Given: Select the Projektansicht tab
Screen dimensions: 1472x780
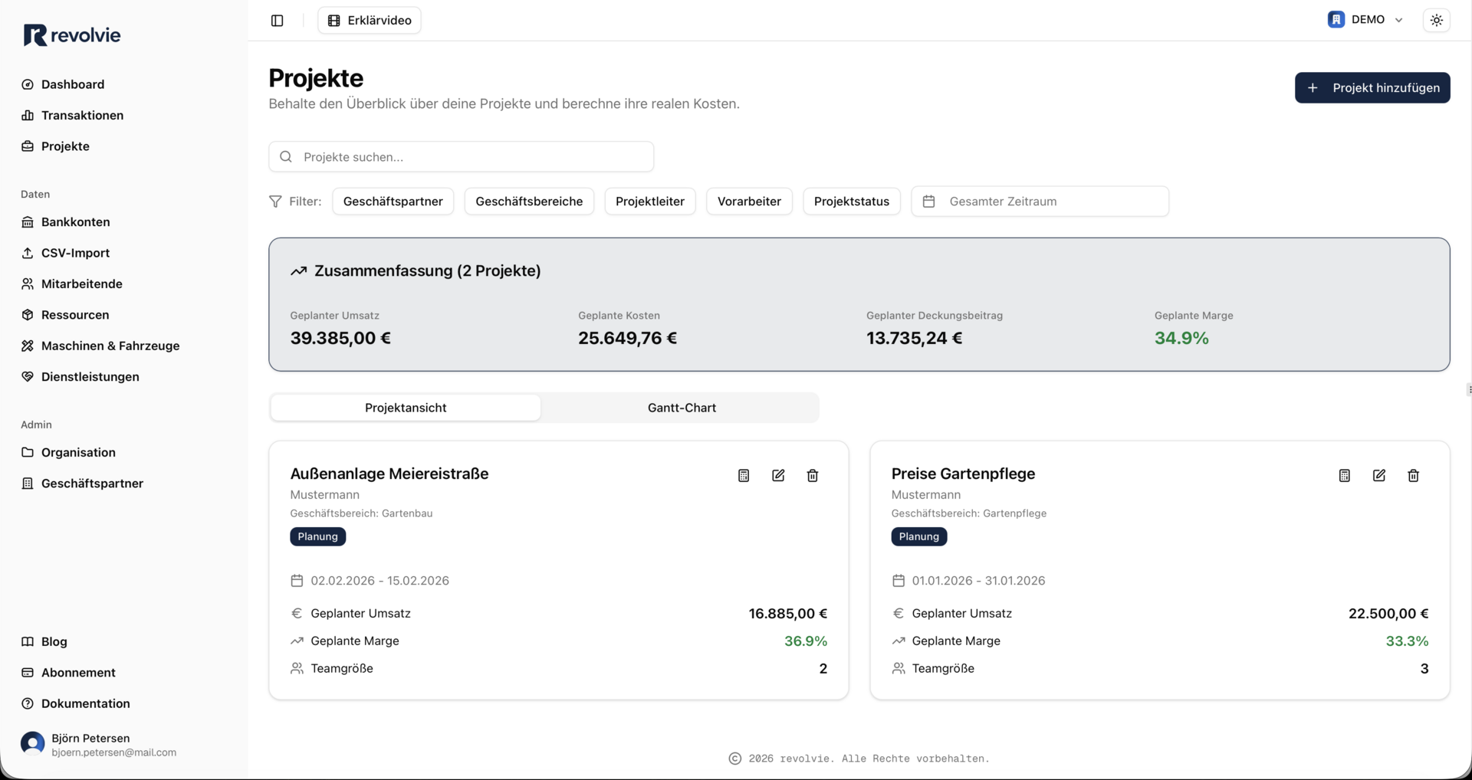Looking at the screenshot, I should pos(406,408).
